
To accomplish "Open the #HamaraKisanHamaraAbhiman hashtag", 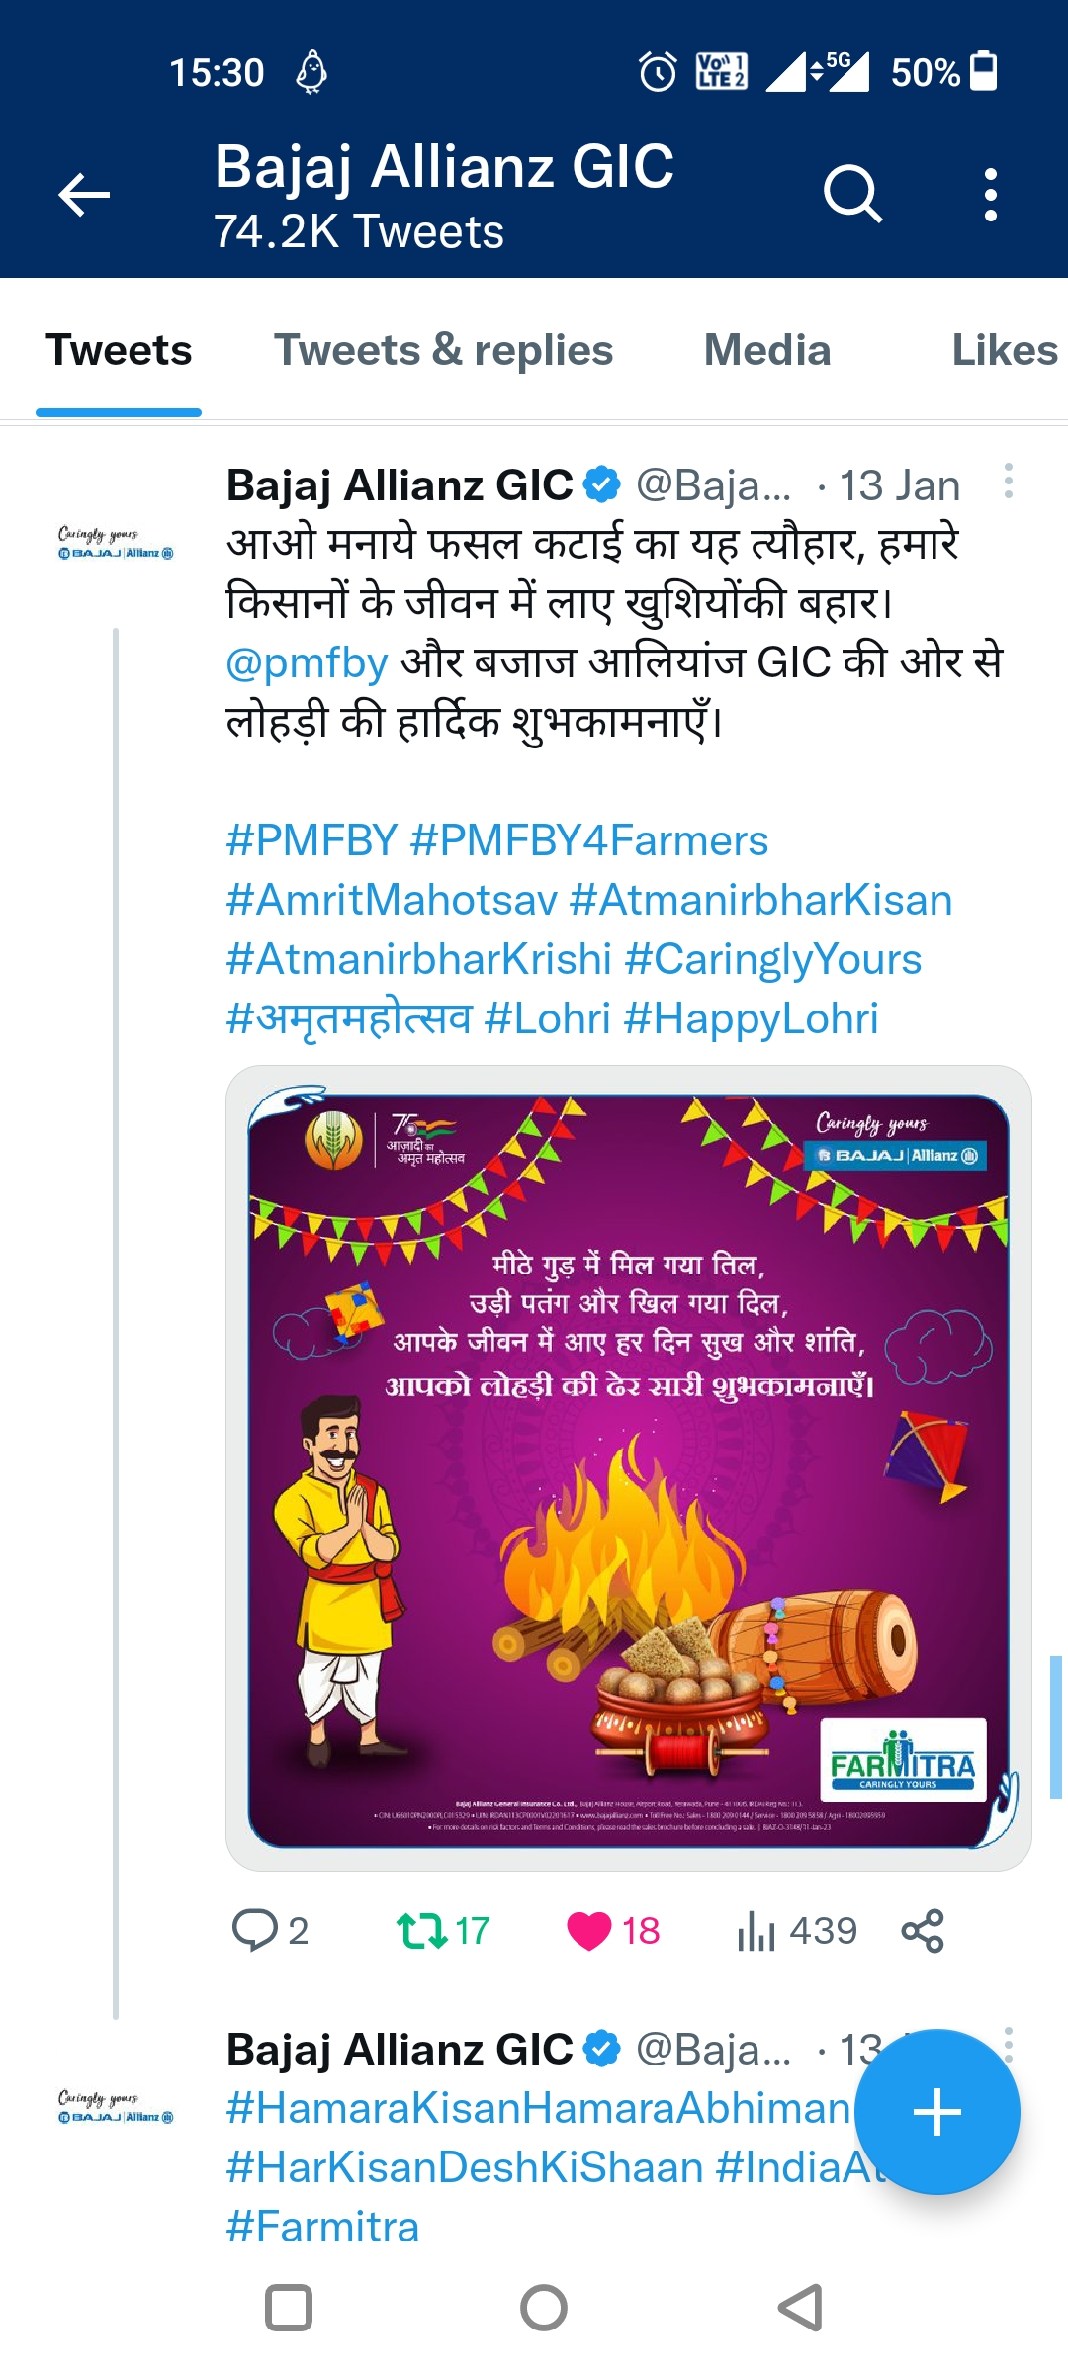I will click(539, 2108).
